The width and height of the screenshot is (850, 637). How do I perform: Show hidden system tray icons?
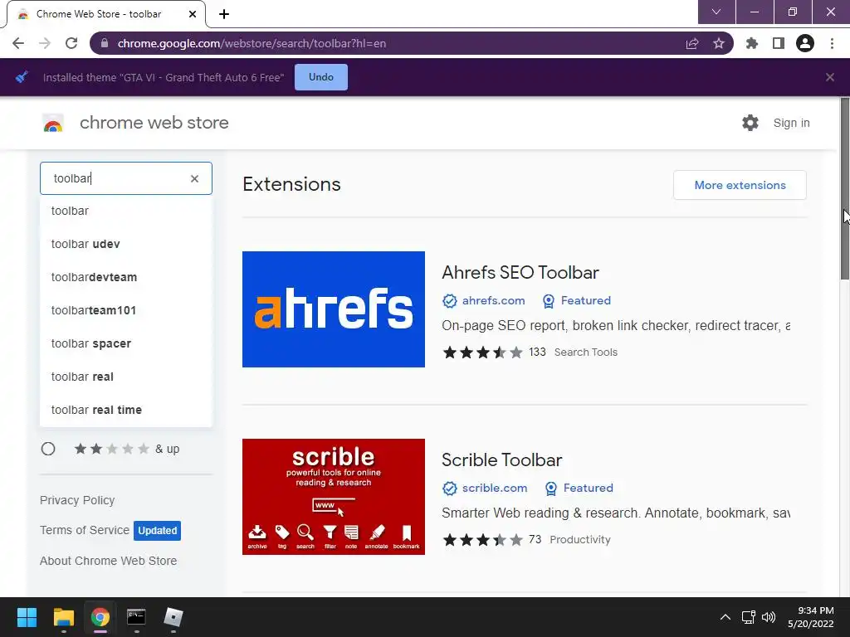pos(725,617)
